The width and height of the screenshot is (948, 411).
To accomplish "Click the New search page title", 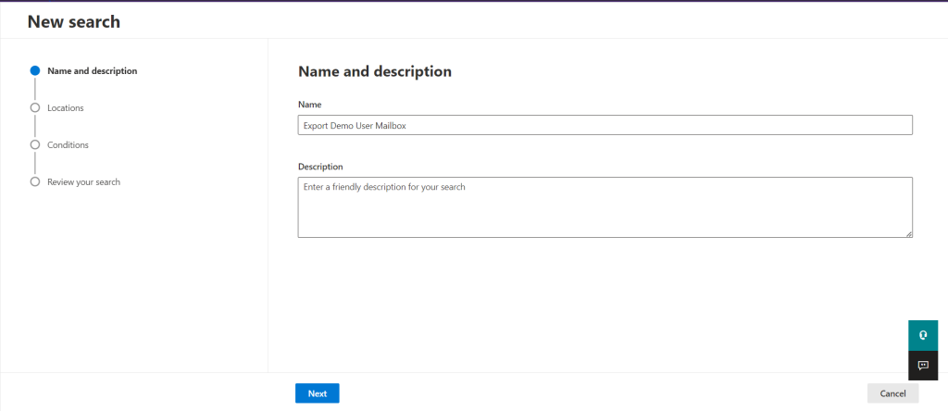I will coord(74,22).
